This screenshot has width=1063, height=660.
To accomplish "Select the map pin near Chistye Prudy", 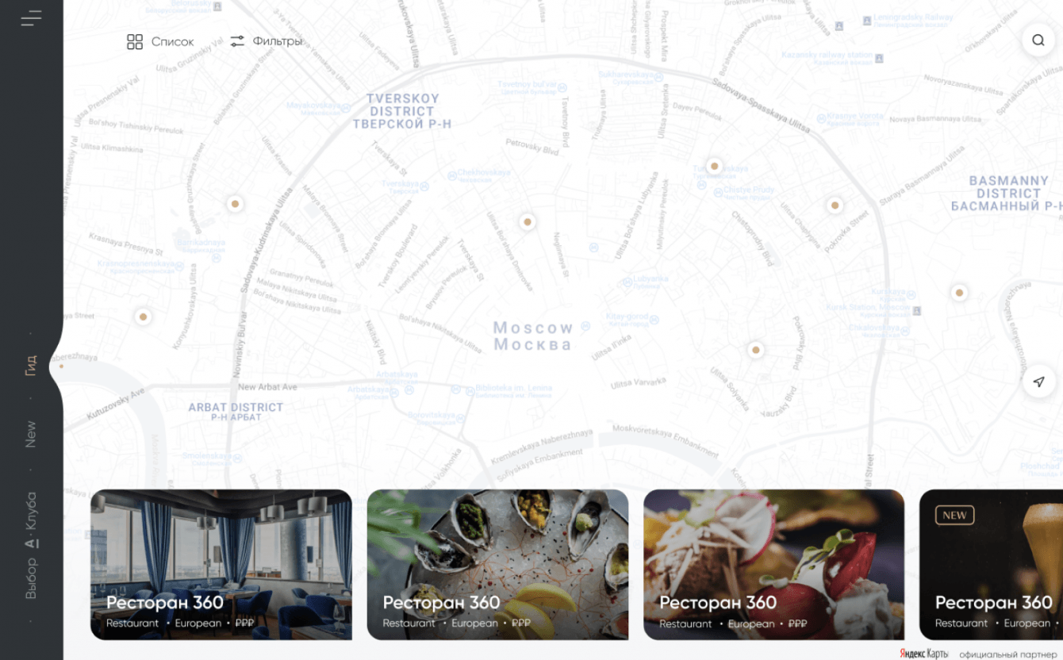I will point(714,166).
